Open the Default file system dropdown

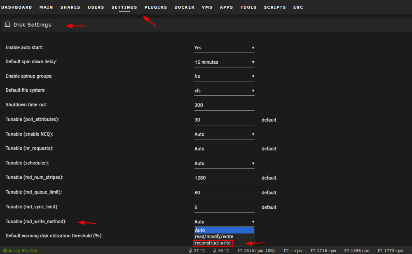coord(224,91)
